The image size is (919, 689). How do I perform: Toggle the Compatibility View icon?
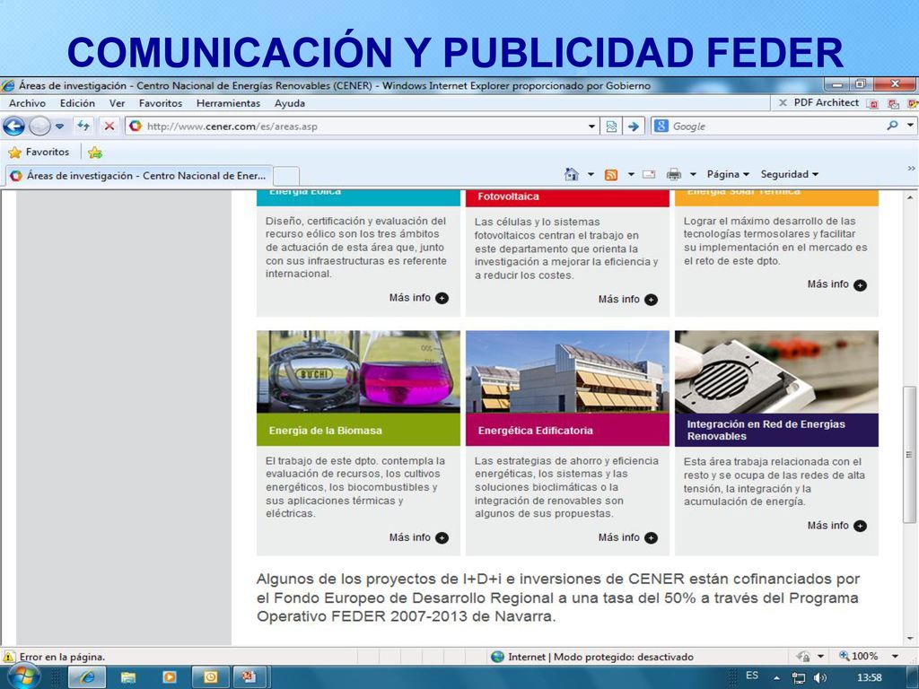[611, 126]
